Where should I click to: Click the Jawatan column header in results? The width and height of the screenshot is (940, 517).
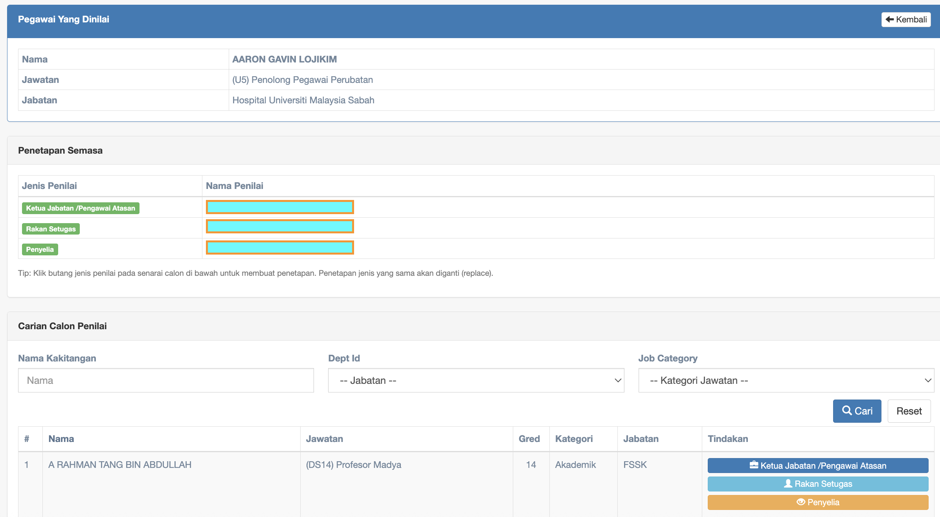[x=324, y=439]
